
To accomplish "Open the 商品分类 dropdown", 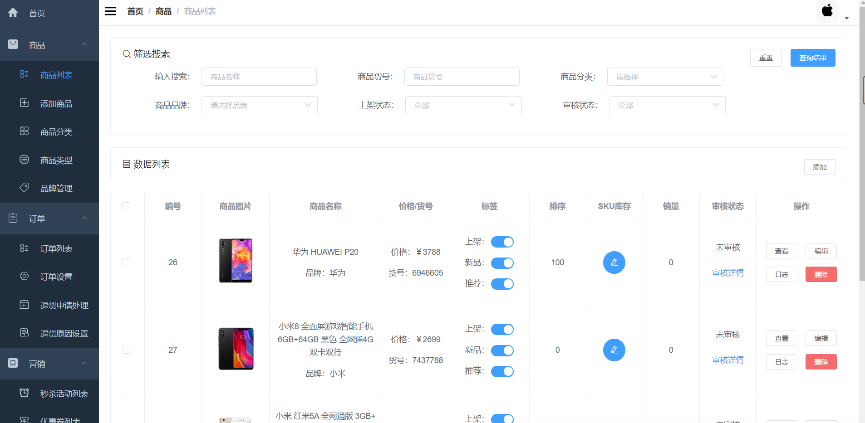I will 665,77.
